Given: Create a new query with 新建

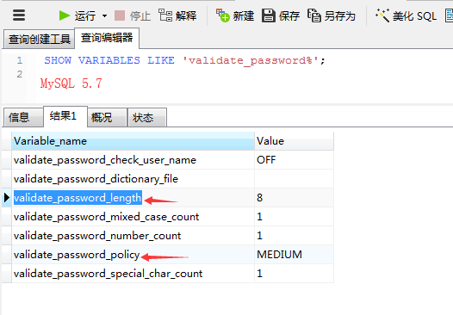Looking at the screenshot, I should coord(235,15).
